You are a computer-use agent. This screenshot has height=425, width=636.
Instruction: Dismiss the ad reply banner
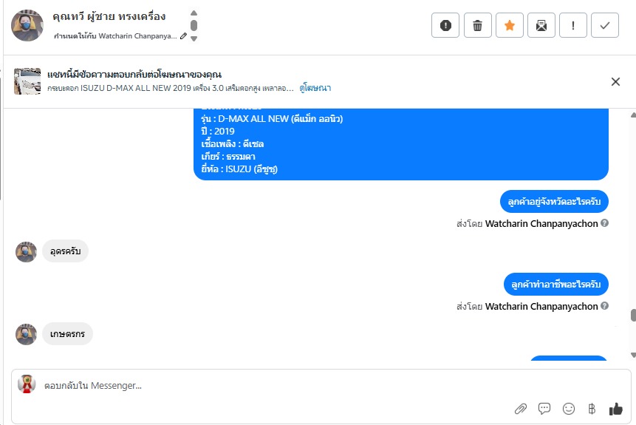615,81
